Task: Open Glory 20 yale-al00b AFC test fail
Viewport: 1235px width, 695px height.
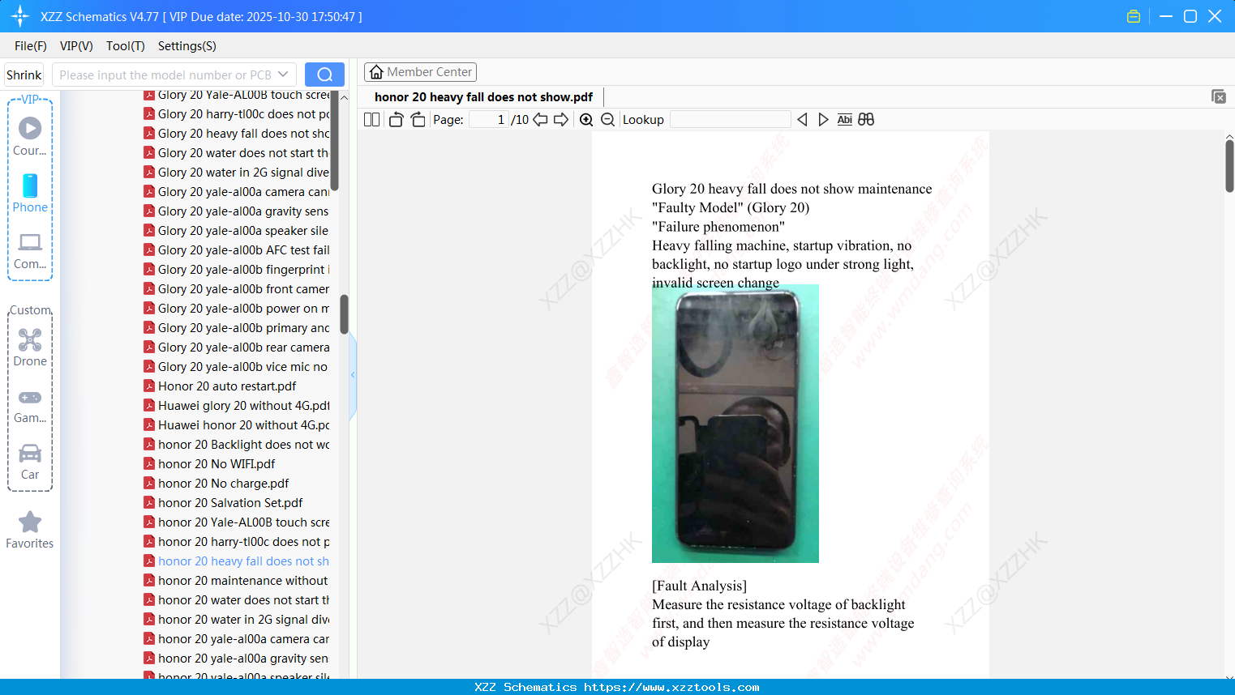Action: click(237, 250)
